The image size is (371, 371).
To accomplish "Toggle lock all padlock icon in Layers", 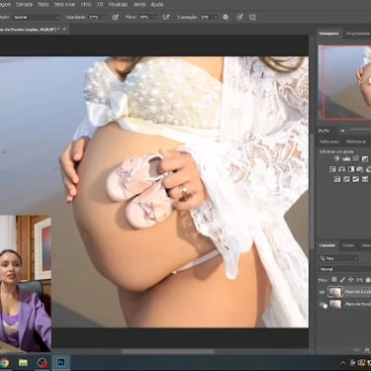I will click(x=368, y=280).
